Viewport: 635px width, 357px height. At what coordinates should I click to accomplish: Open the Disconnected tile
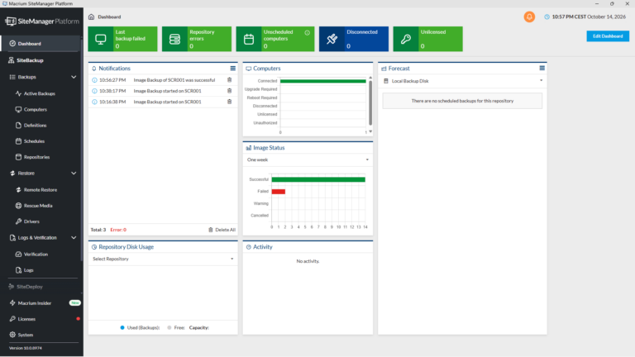[x=354, y=39]
